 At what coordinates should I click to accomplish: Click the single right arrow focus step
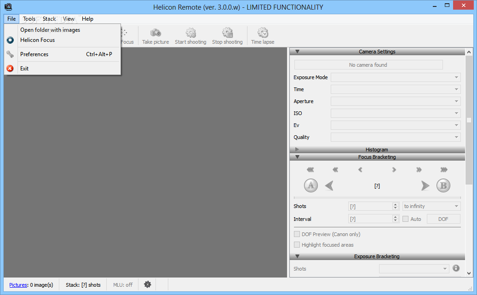[394, 169]
